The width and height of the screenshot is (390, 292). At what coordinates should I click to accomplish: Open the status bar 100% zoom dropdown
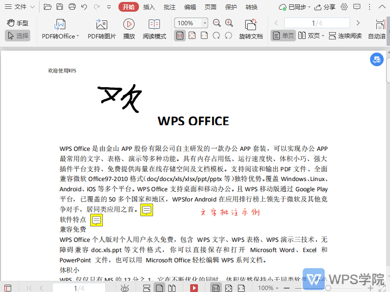click(x=268, y=288)
